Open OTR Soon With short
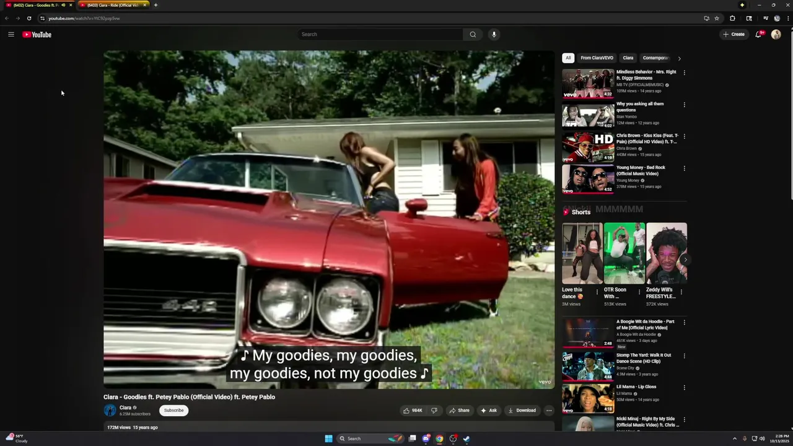The image size is (793, 446). pos(624,254)
